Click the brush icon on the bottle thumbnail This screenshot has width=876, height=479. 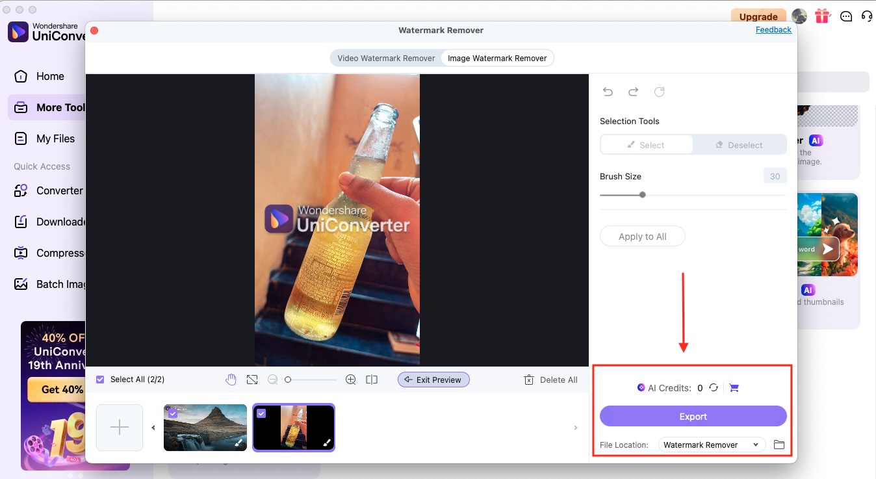pos(327,443)
